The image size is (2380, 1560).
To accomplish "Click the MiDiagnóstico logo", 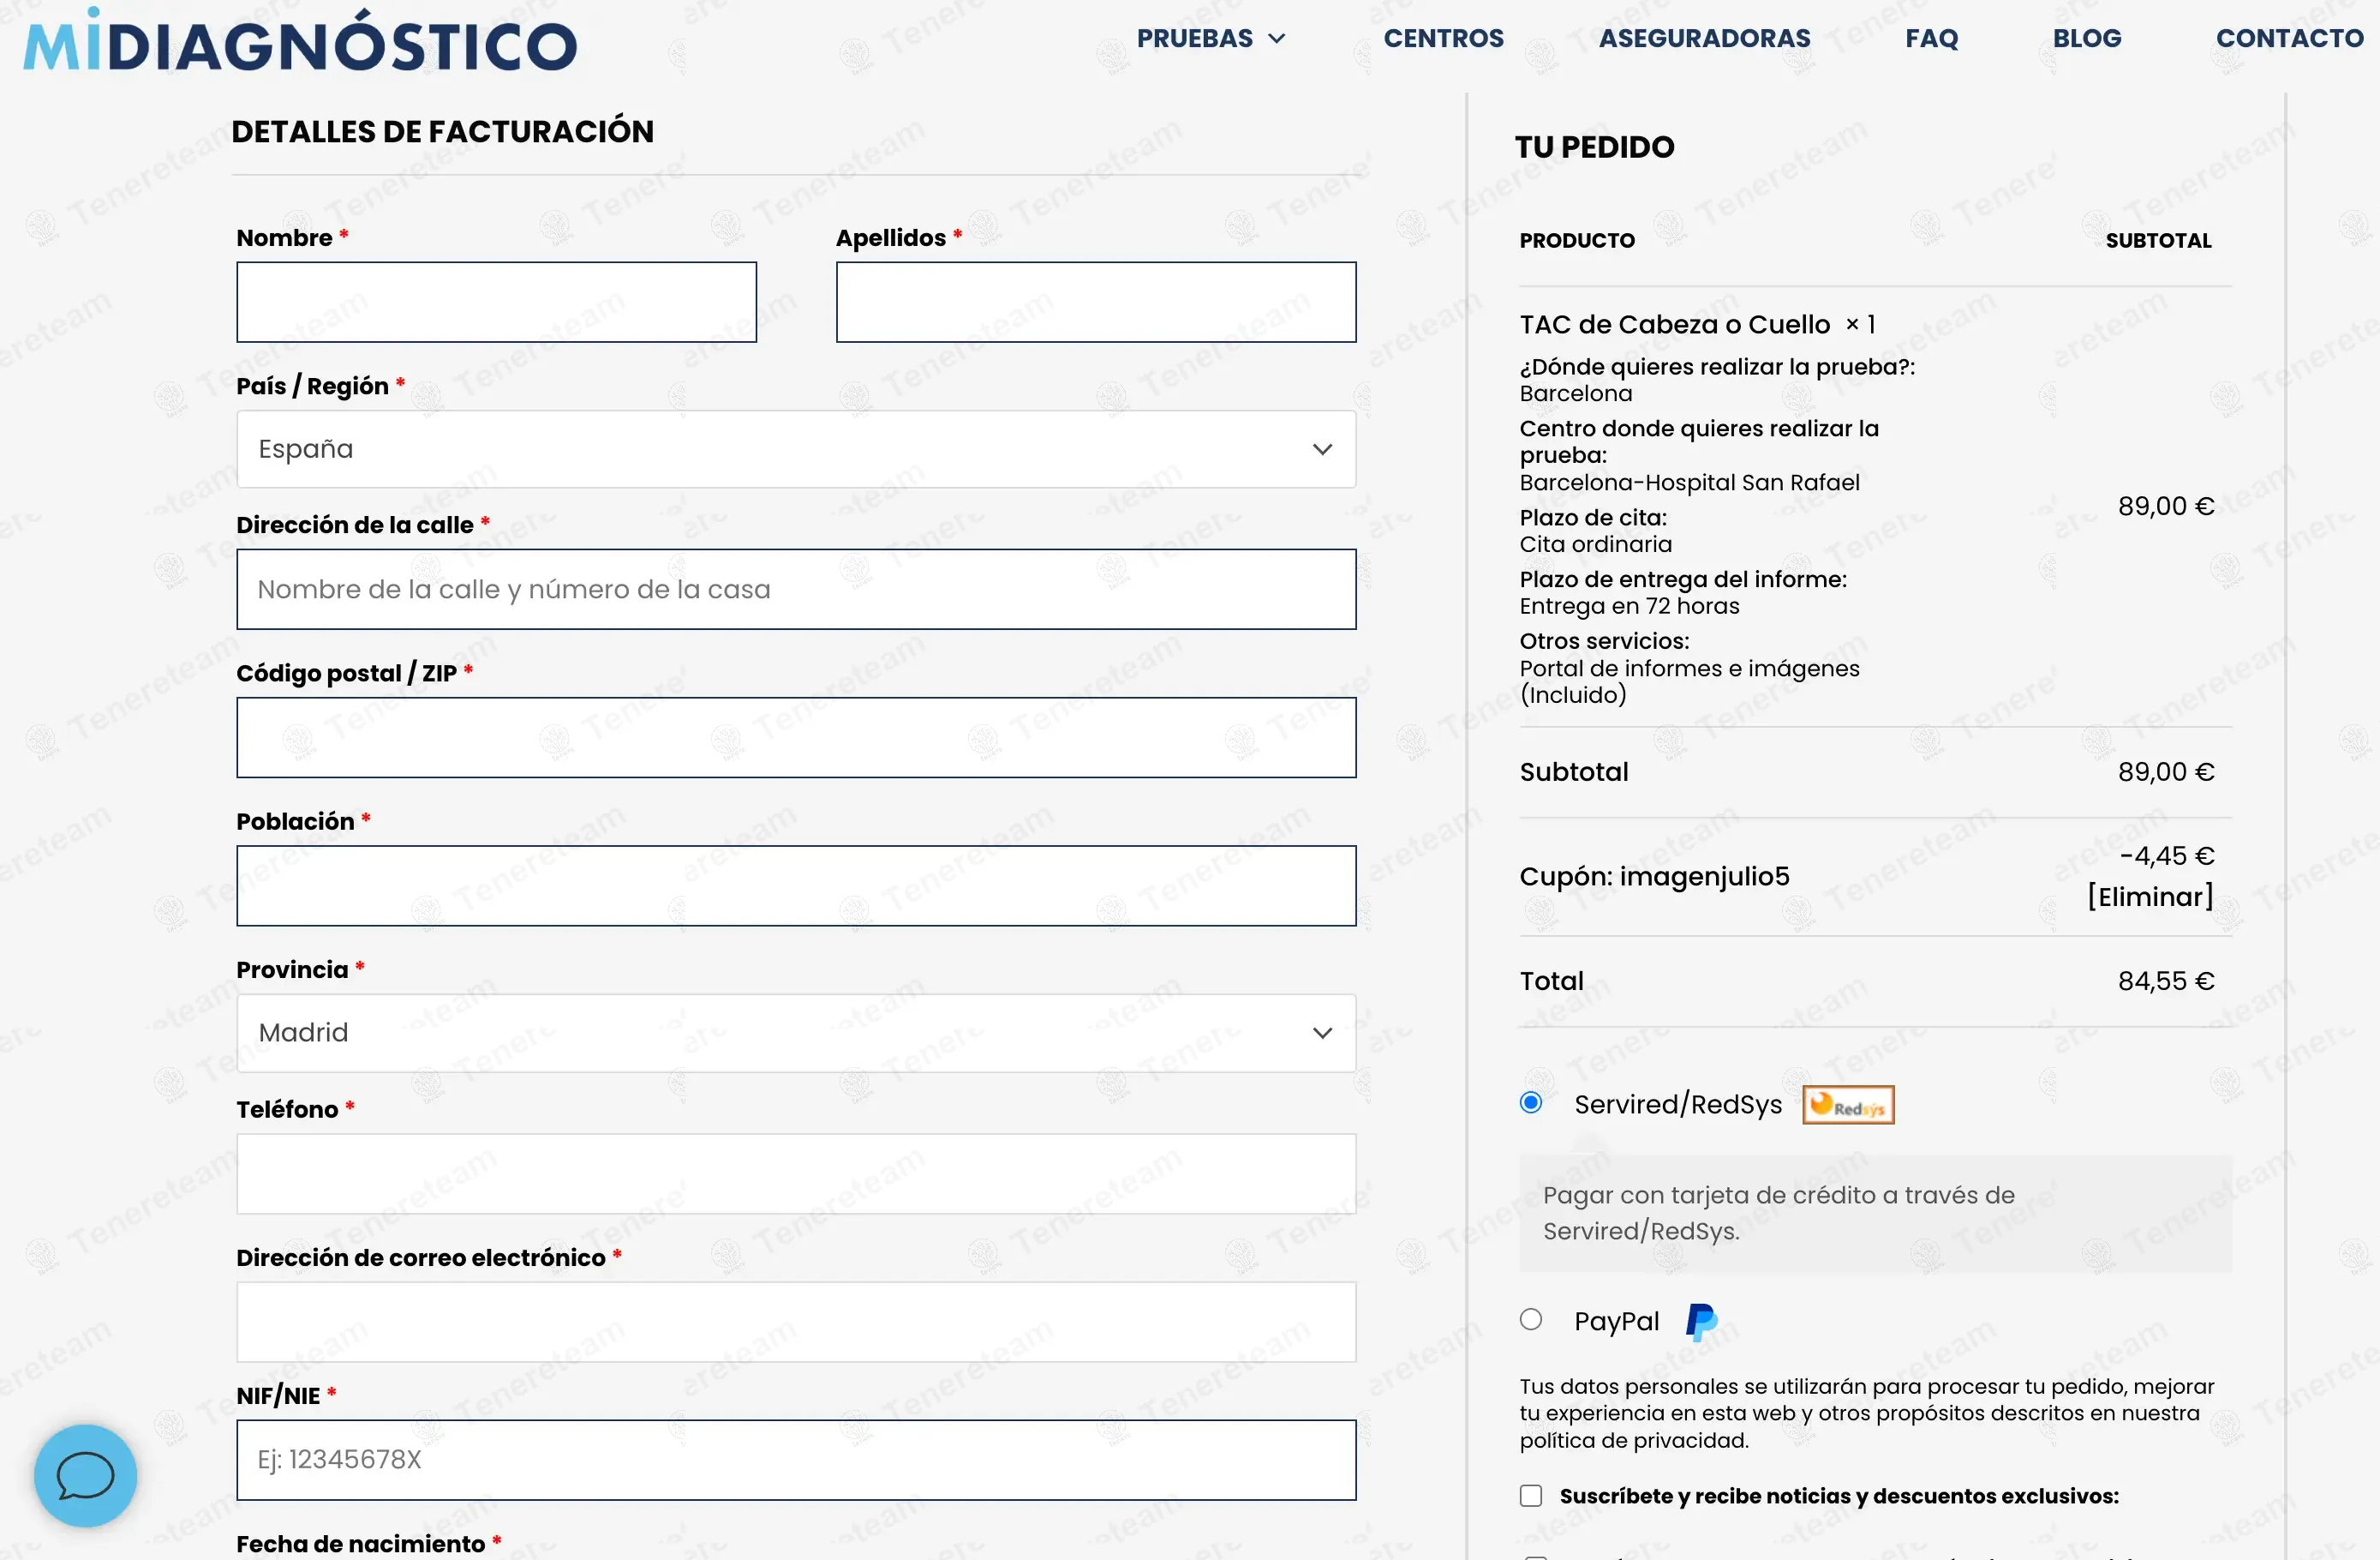I will pyautogui.click(x=300, y=42).
